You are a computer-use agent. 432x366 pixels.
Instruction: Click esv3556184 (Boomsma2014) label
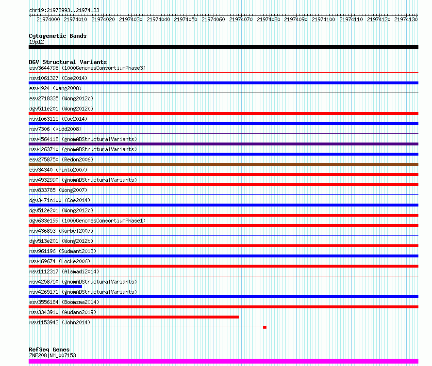[64, 302]
